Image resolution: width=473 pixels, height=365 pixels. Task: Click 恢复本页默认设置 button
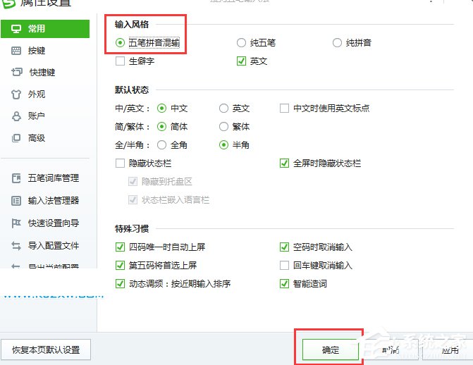(46, 350)
